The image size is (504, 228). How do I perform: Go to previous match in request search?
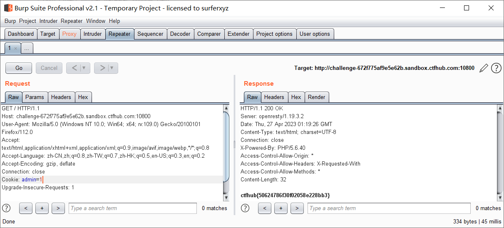click(x=26, y=208)
